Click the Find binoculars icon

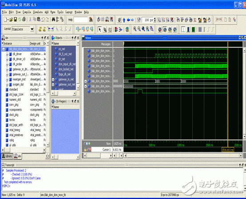[x=53, y=20]
